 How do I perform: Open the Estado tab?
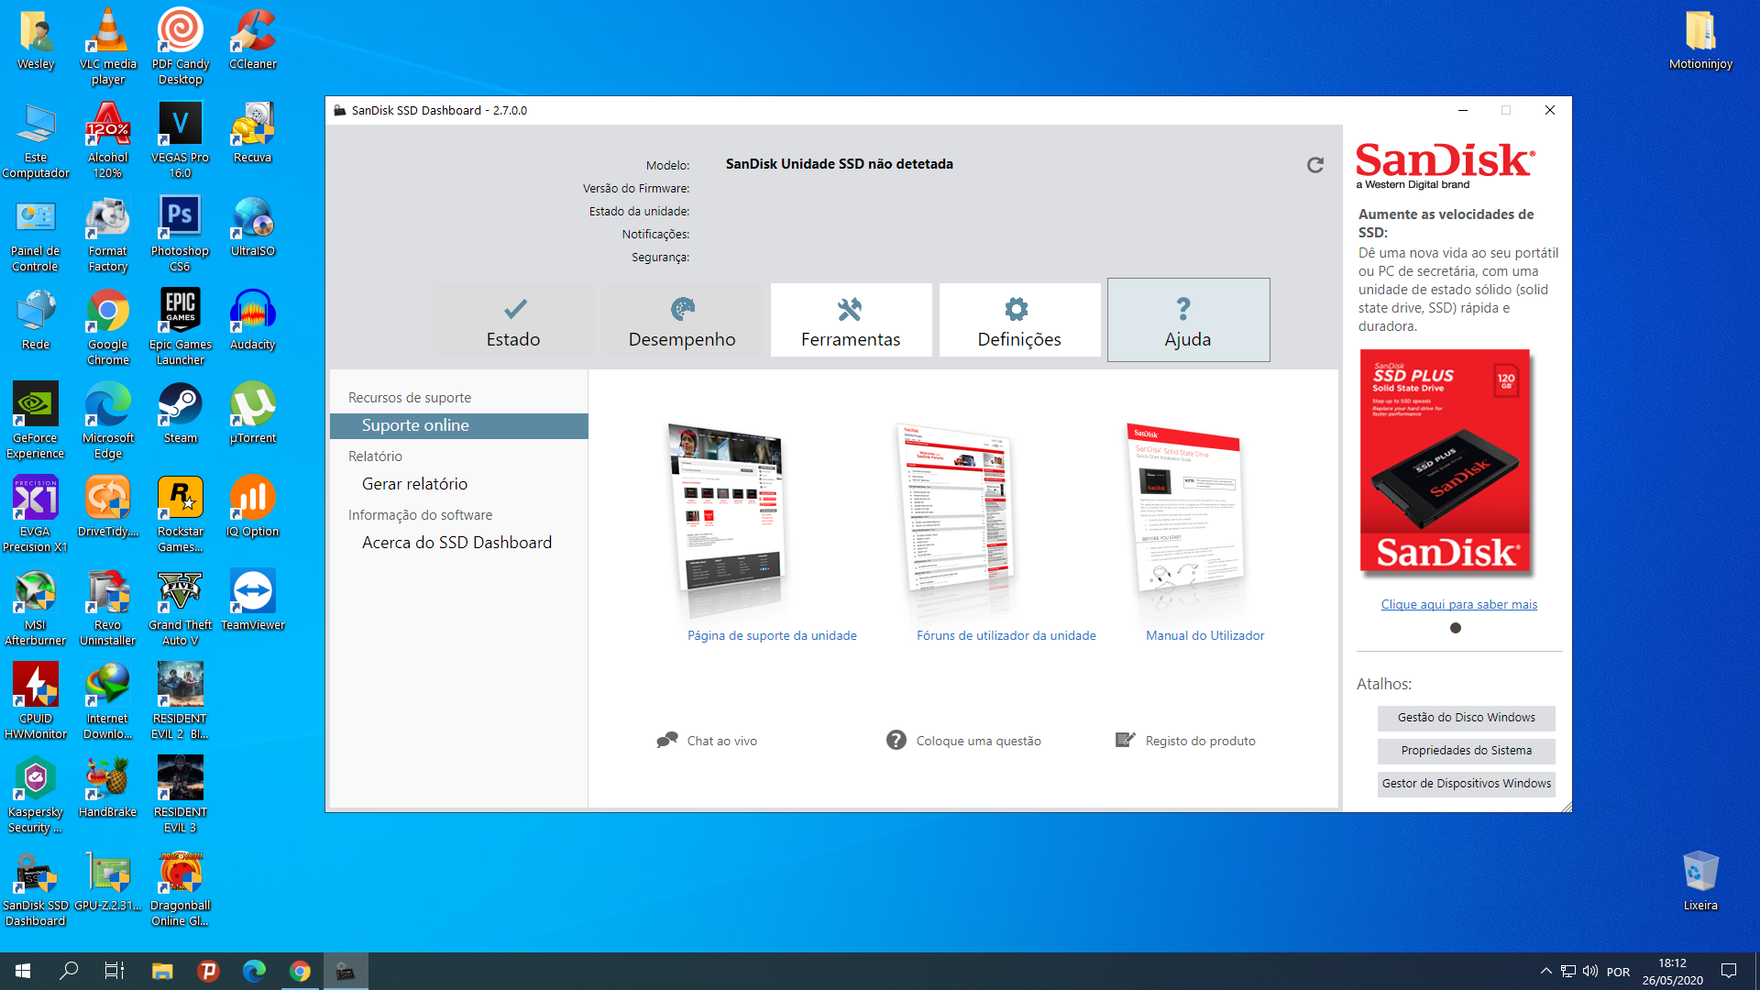pos(513,320)
